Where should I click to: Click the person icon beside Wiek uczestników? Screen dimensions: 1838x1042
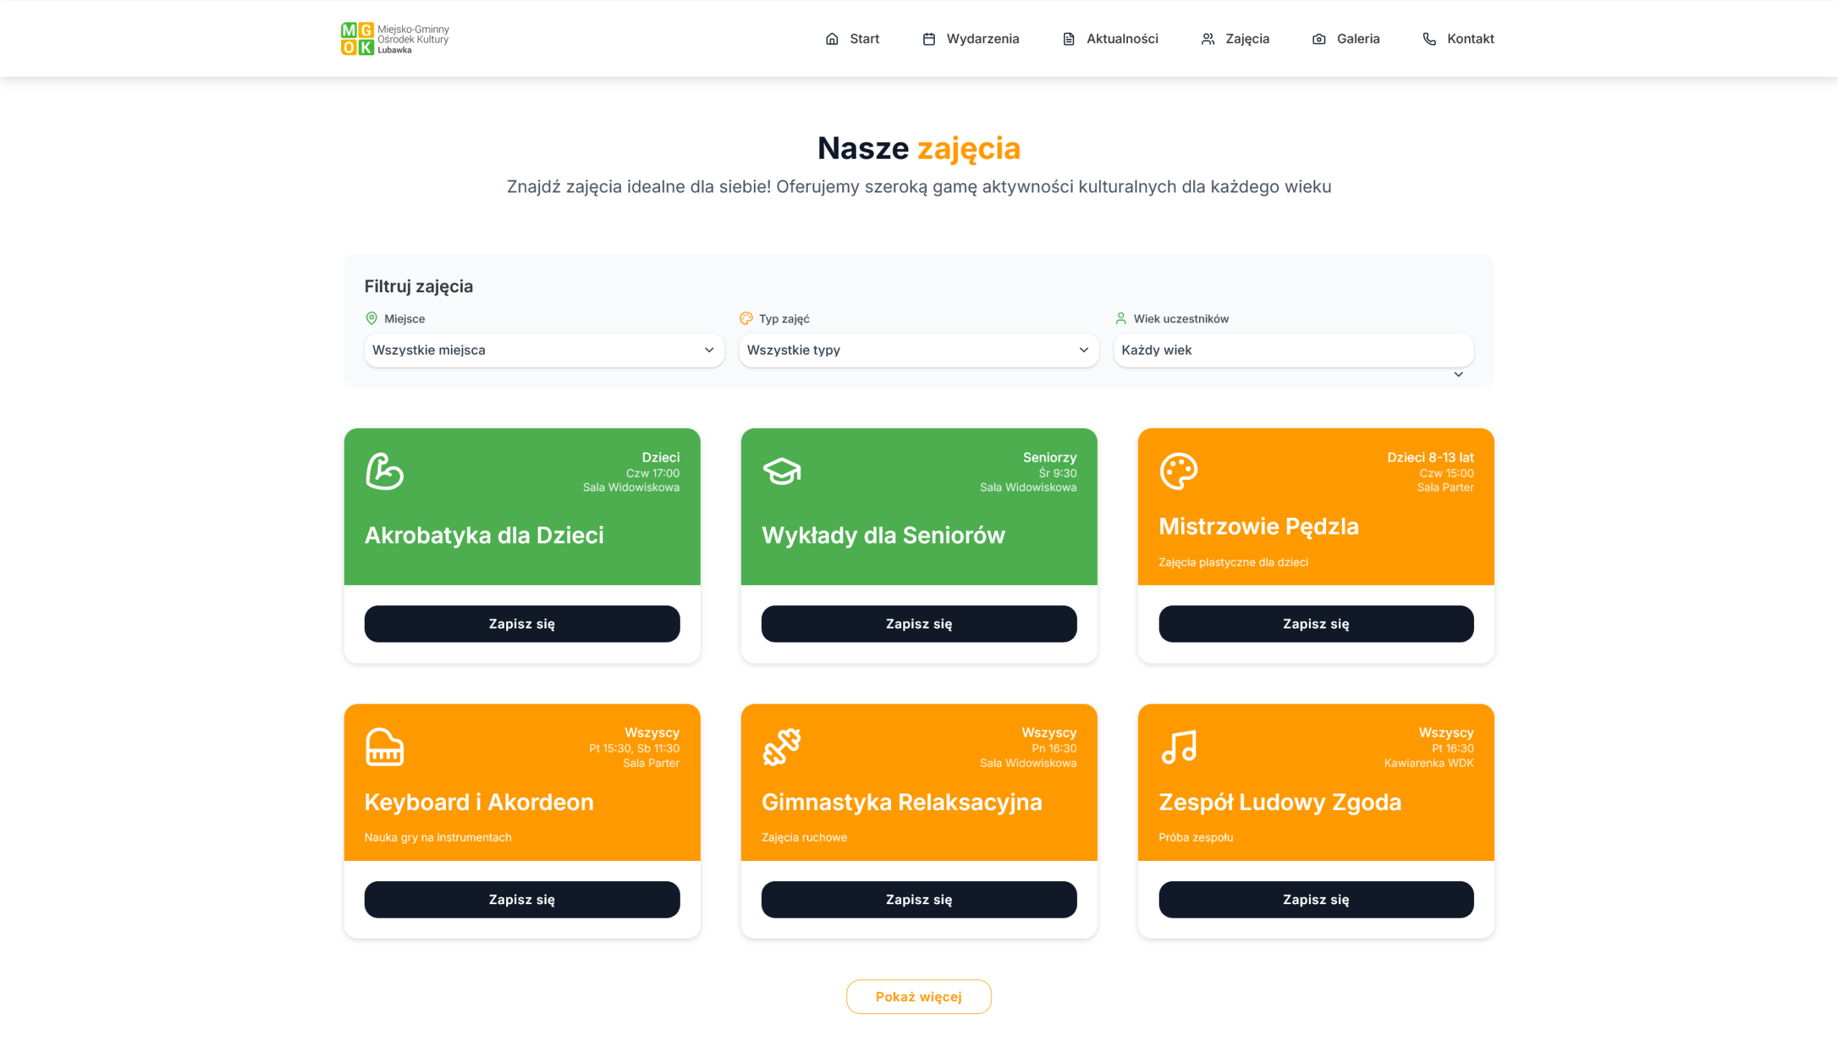point(1120,318)
